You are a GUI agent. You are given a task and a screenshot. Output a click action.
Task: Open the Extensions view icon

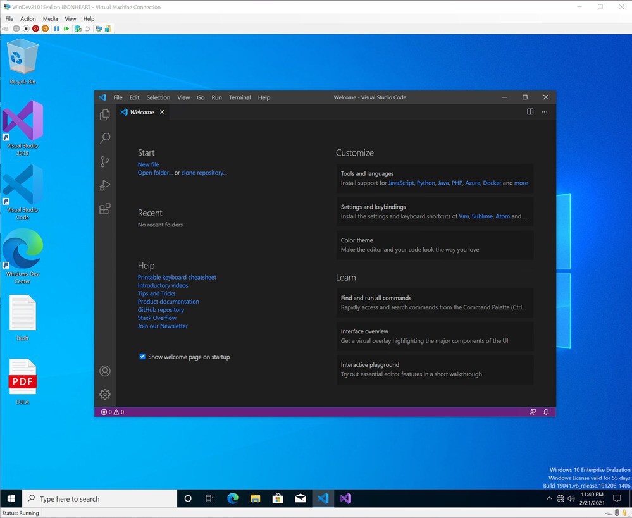(x=105, y=209)
